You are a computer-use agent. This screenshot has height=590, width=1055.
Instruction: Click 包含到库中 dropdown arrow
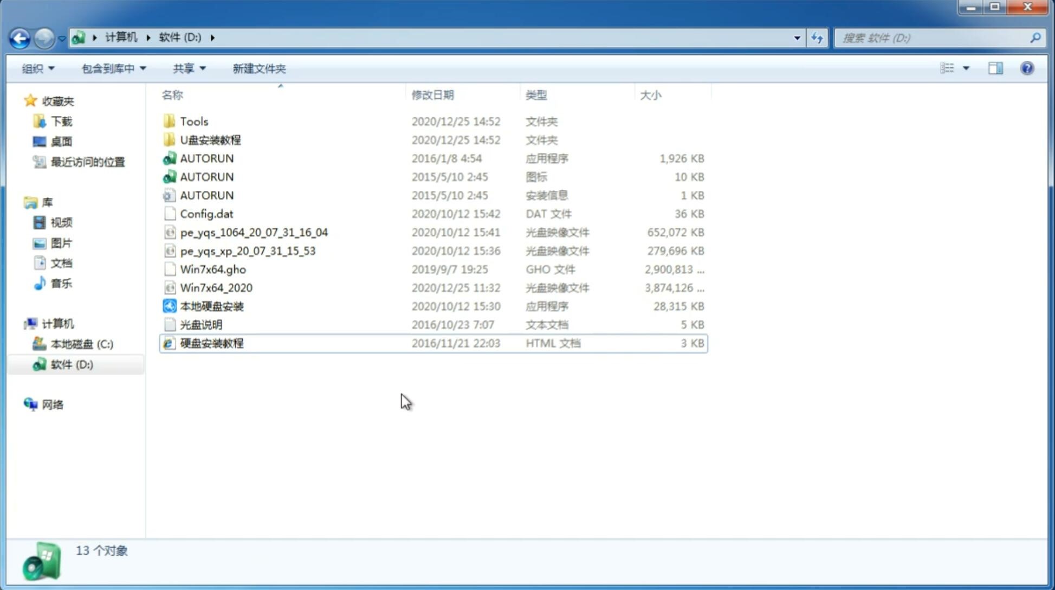pyautogui.click(x=141, y=68)
